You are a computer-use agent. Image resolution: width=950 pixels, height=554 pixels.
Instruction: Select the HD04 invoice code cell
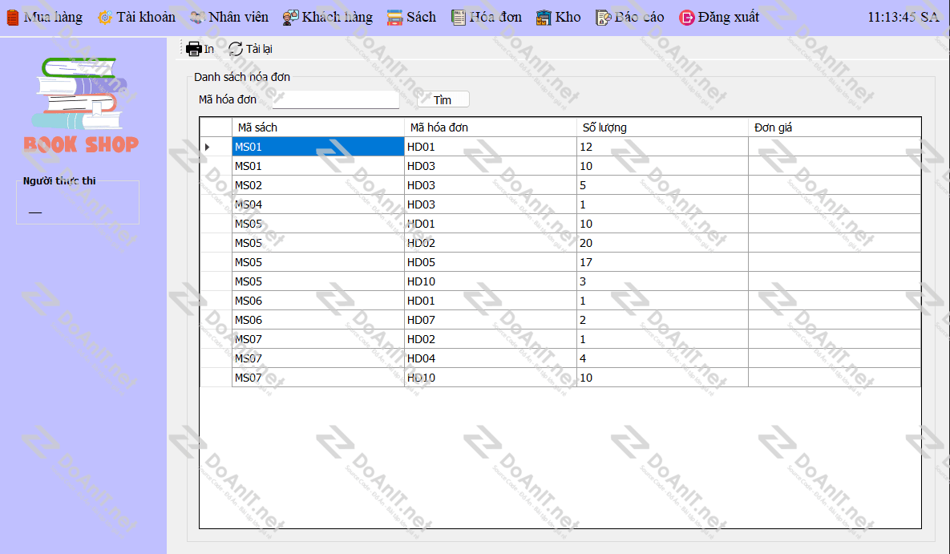490,358
